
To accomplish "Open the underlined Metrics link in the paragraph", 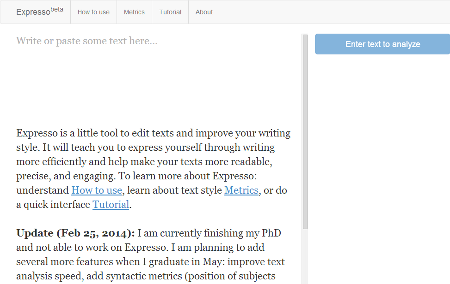I will (x=241, y=190).
